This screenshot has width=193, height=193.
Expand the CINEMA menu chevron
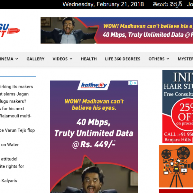click(16, 59)
